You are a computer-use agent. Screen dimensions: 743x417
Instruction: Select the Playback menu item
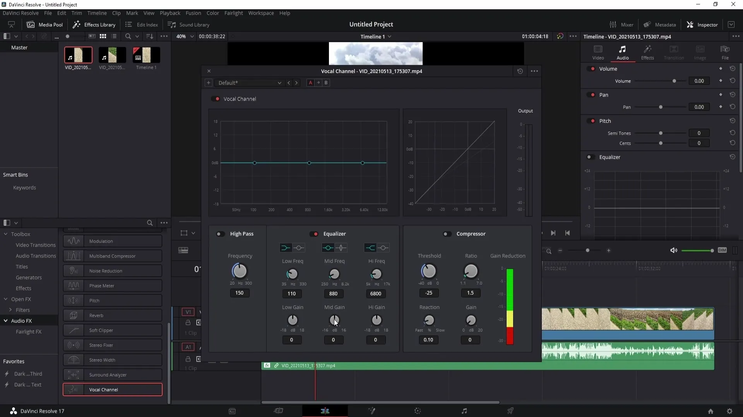(170, 13)
